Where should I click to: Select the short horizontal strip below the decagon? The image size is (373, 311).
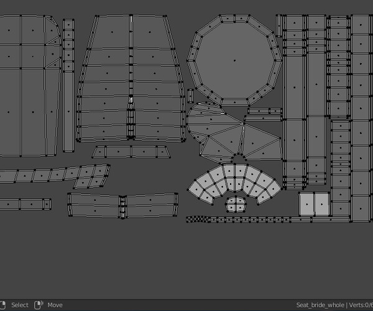tap(265, 111)
